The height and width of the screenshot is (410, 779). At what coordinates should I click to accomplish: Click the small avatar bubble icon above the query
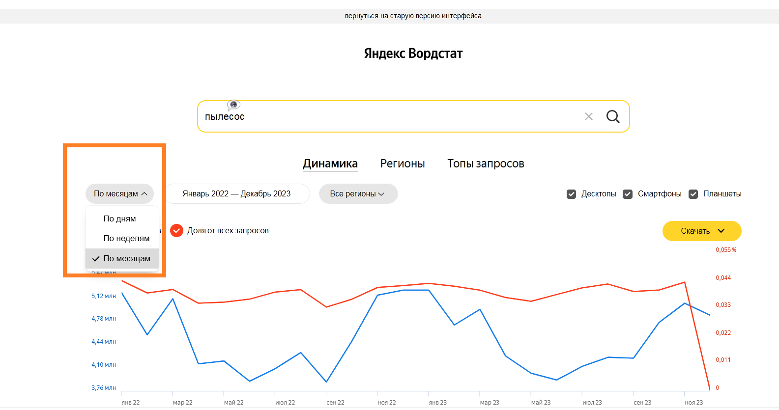(x=233, y=105)
